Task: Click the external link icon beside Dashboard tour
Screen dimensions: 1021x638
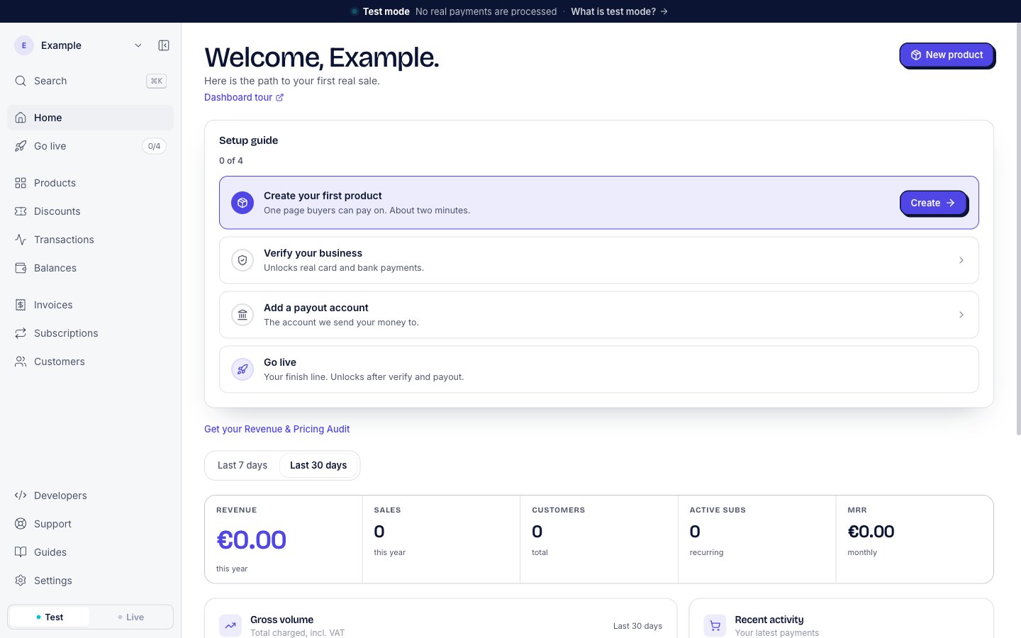Action: pos(279,98)
